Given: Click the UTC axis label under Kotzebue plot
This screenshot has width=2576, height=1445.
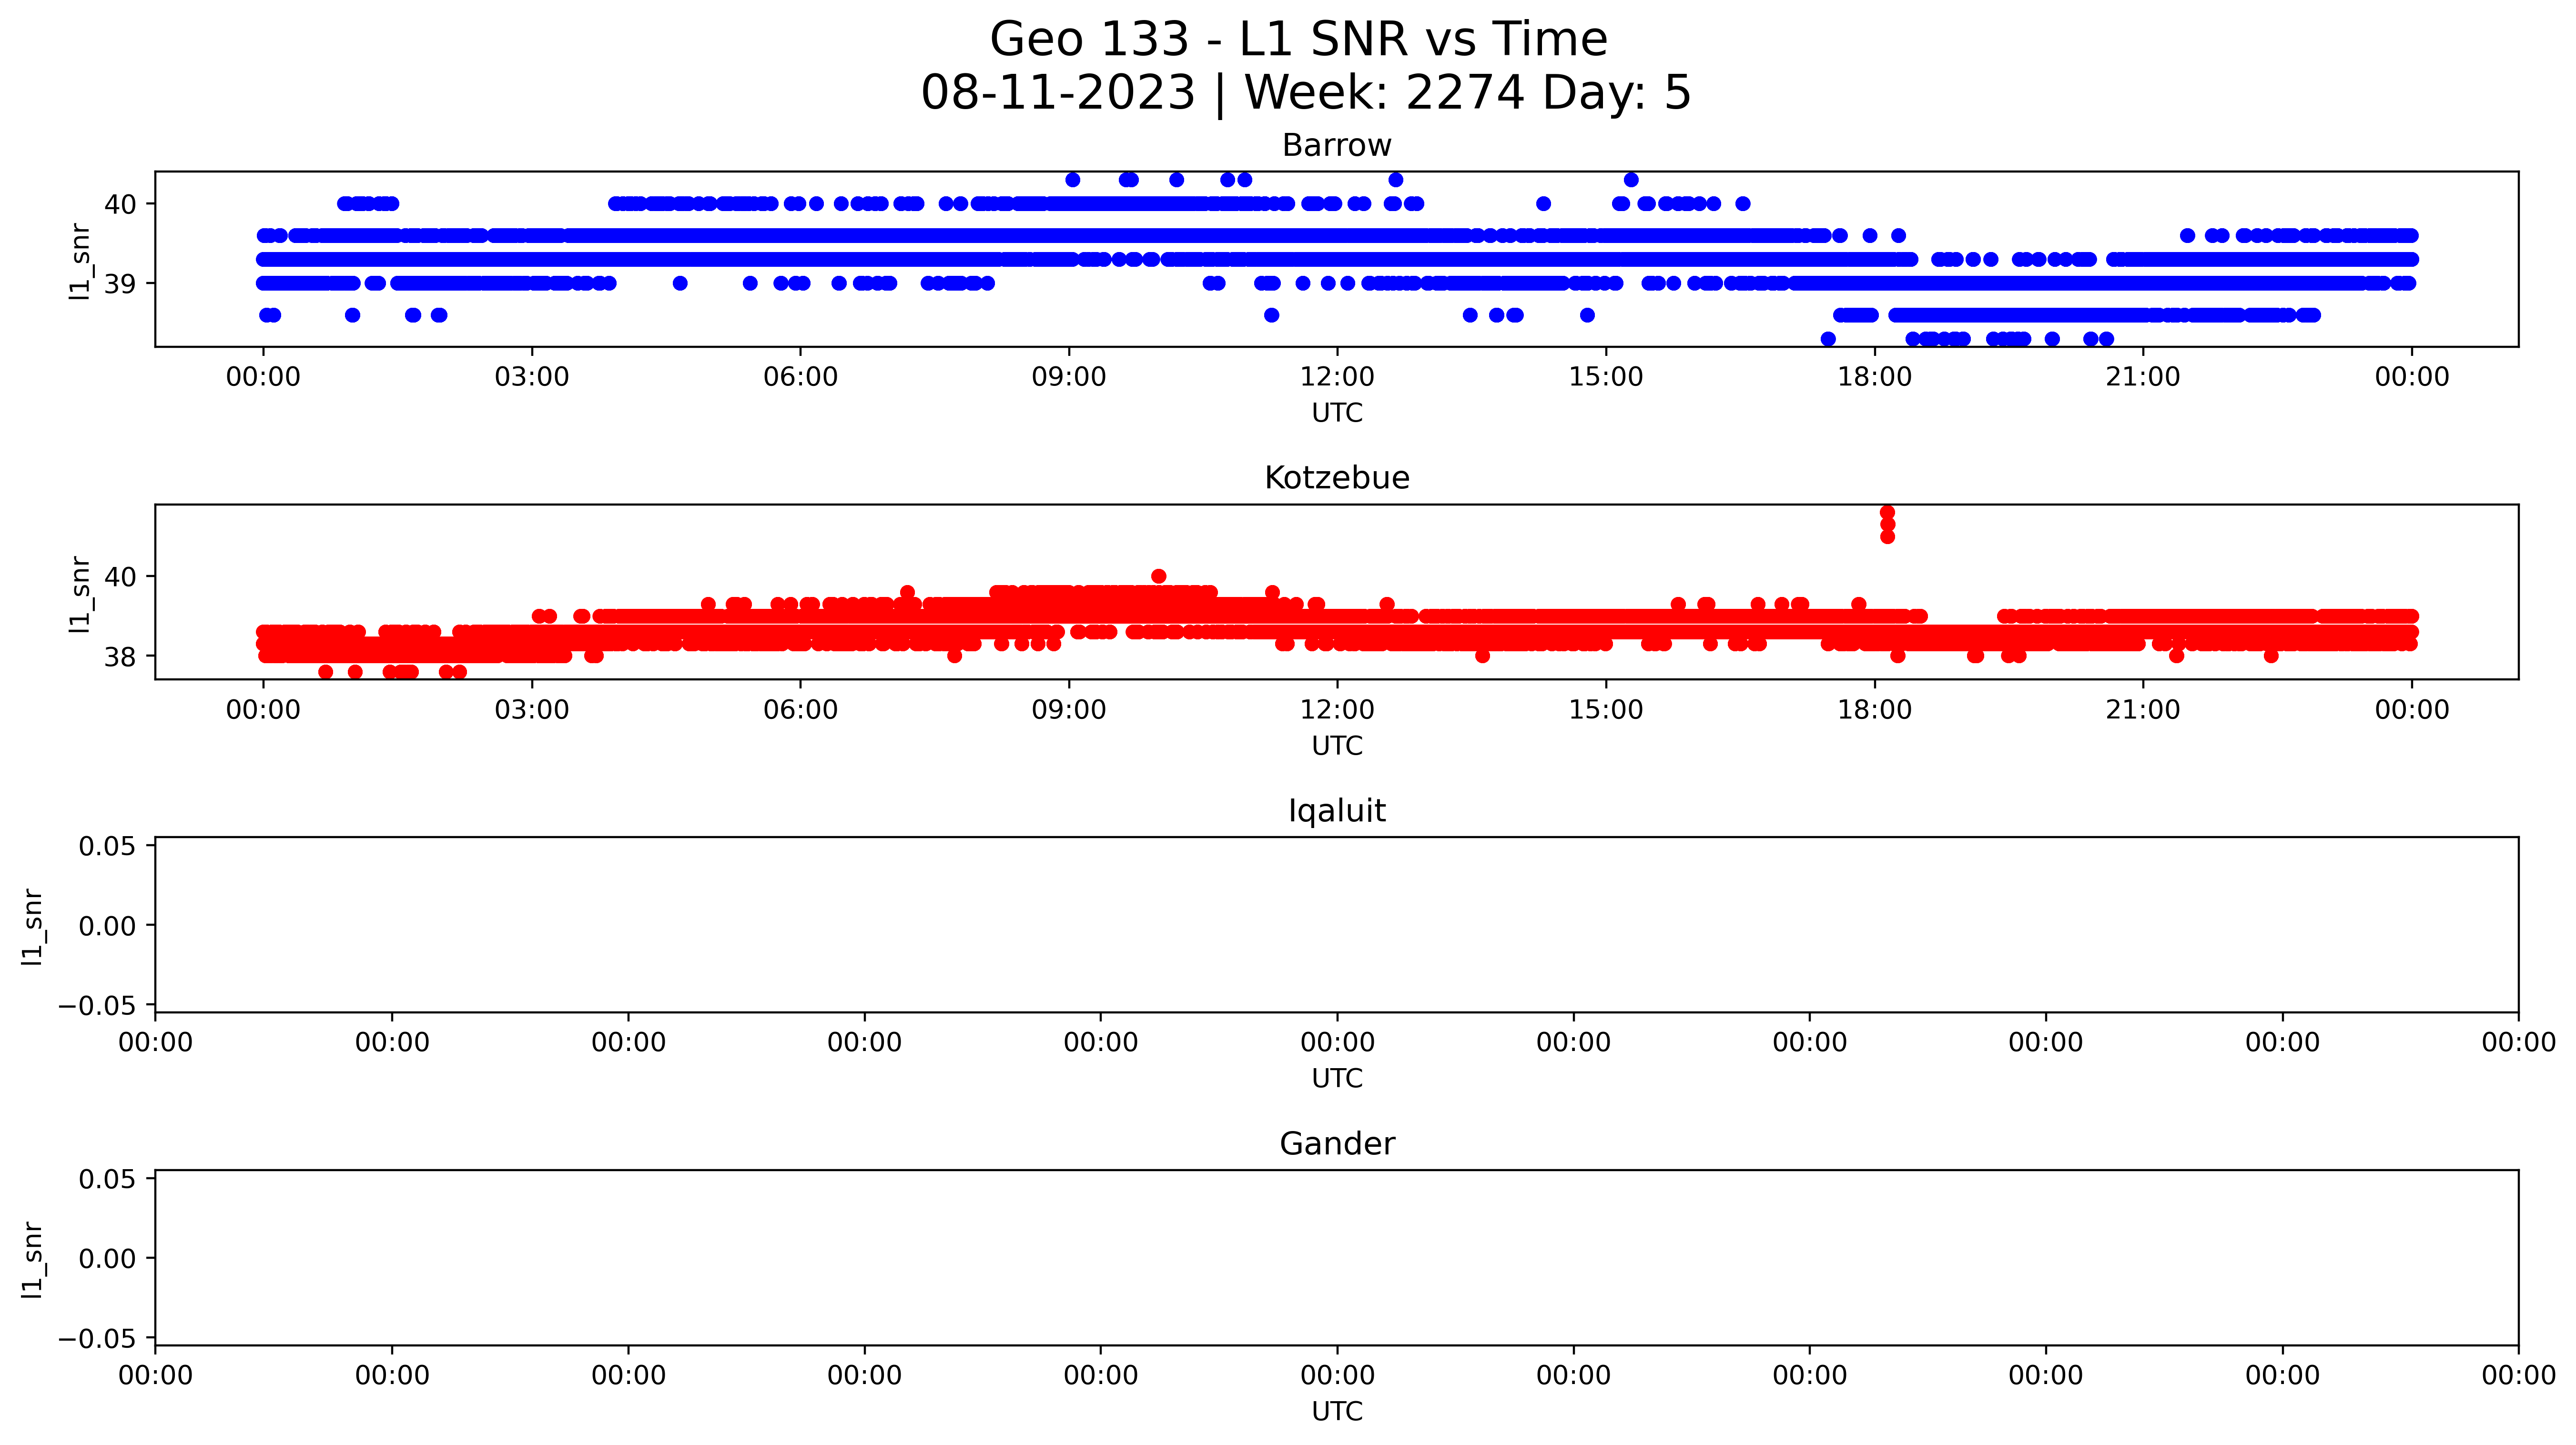Looking at the screenshot, I should (1337, 746).
